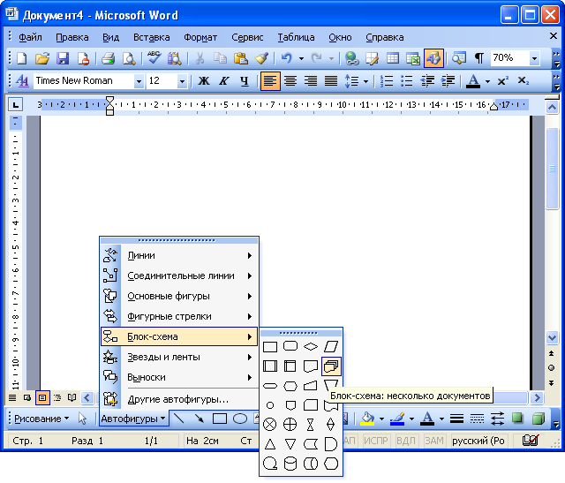Open the font size dropdown
Viewport: 565px width, 483px height.
coord(183,81)
